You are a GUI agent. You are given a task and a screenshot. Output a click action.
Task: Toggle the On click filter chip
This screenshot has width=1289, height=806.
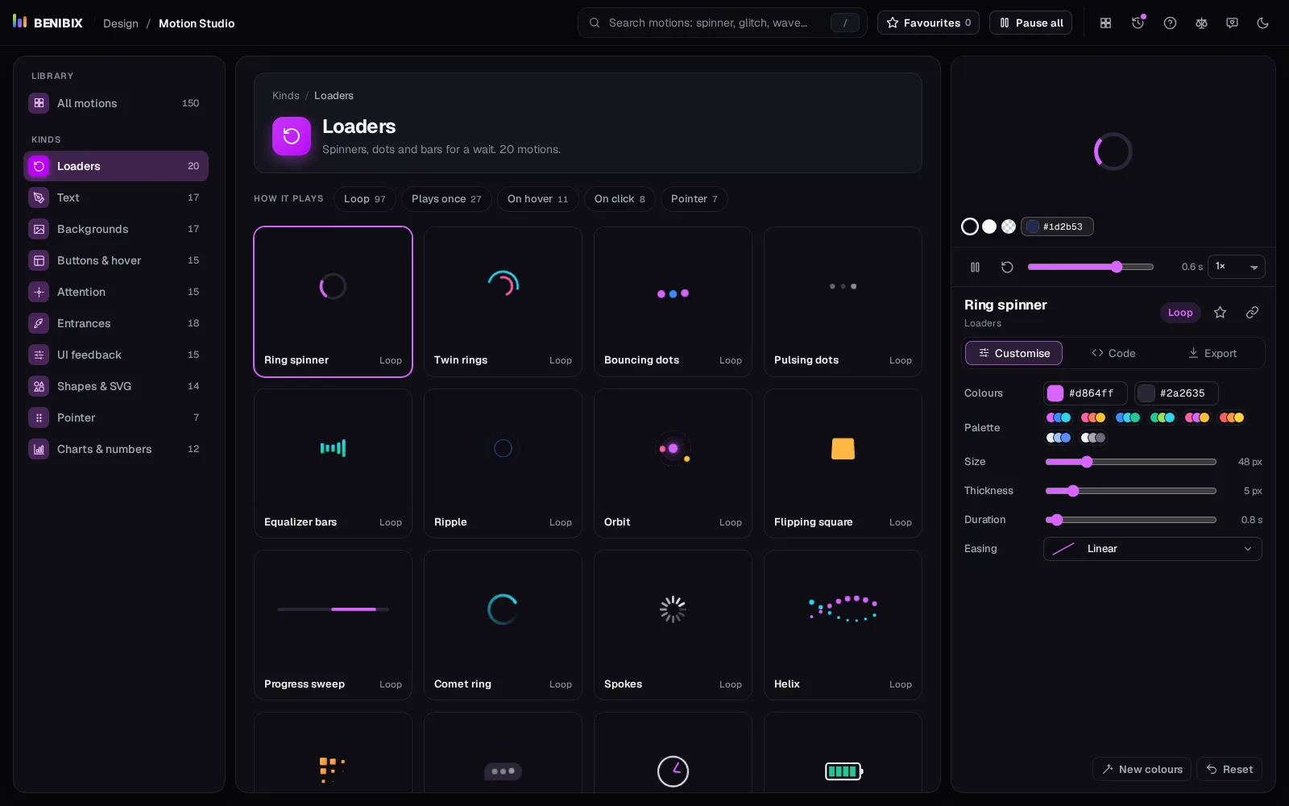(x=620, y=199)
